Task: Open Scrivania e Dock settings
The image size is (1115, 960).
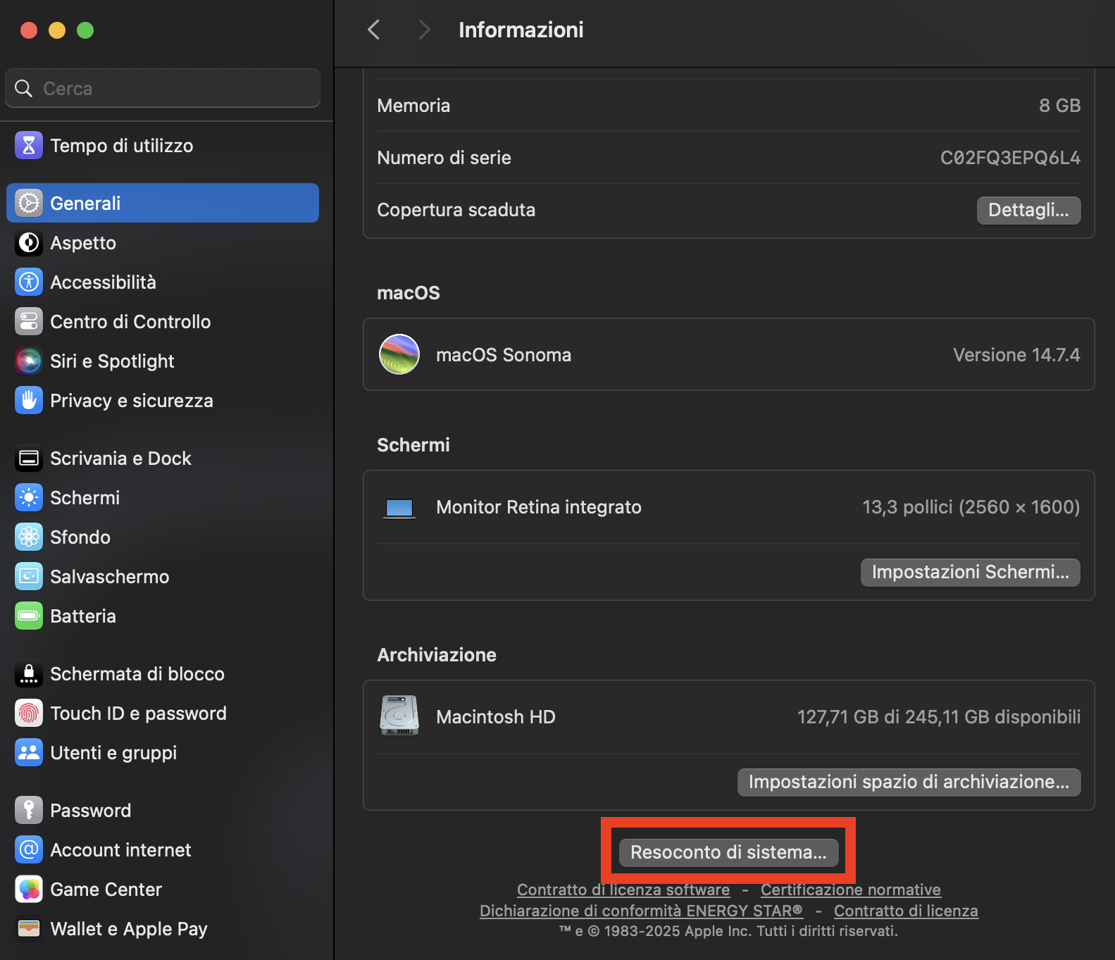Action: [x=163, y=459]
